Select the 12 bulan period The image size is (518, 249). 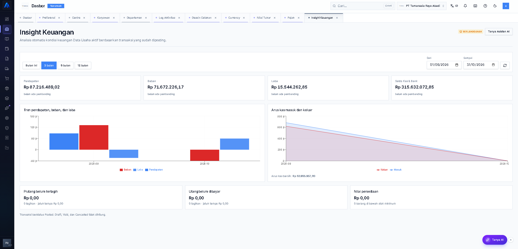(x=83, y=66)
